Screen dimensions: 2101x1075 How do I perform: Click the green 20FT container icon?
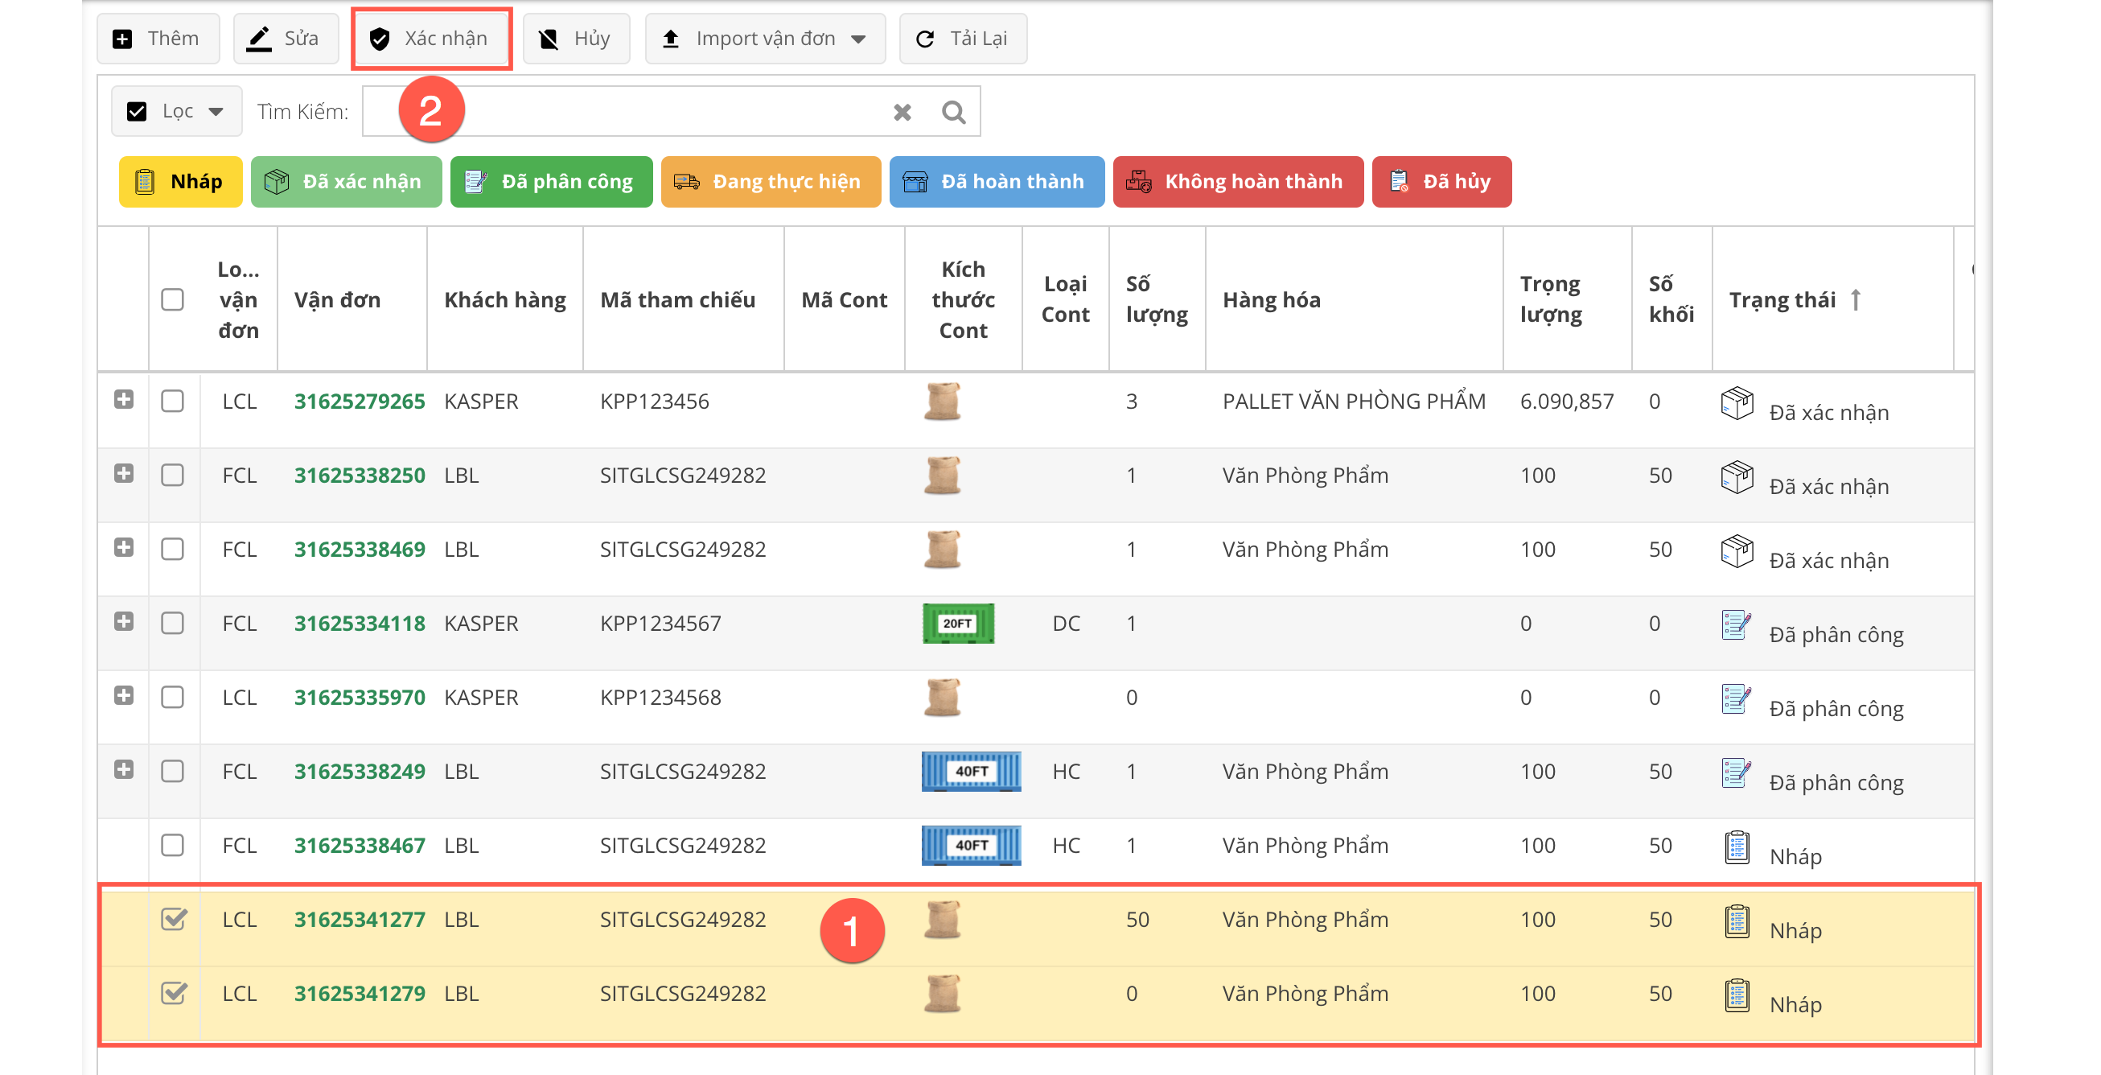pos(957,623)
